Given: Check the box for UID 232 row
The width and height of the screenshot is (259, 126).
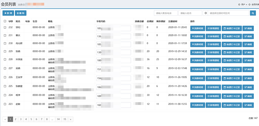Looking at the screenshot, I should coord(5,27).
